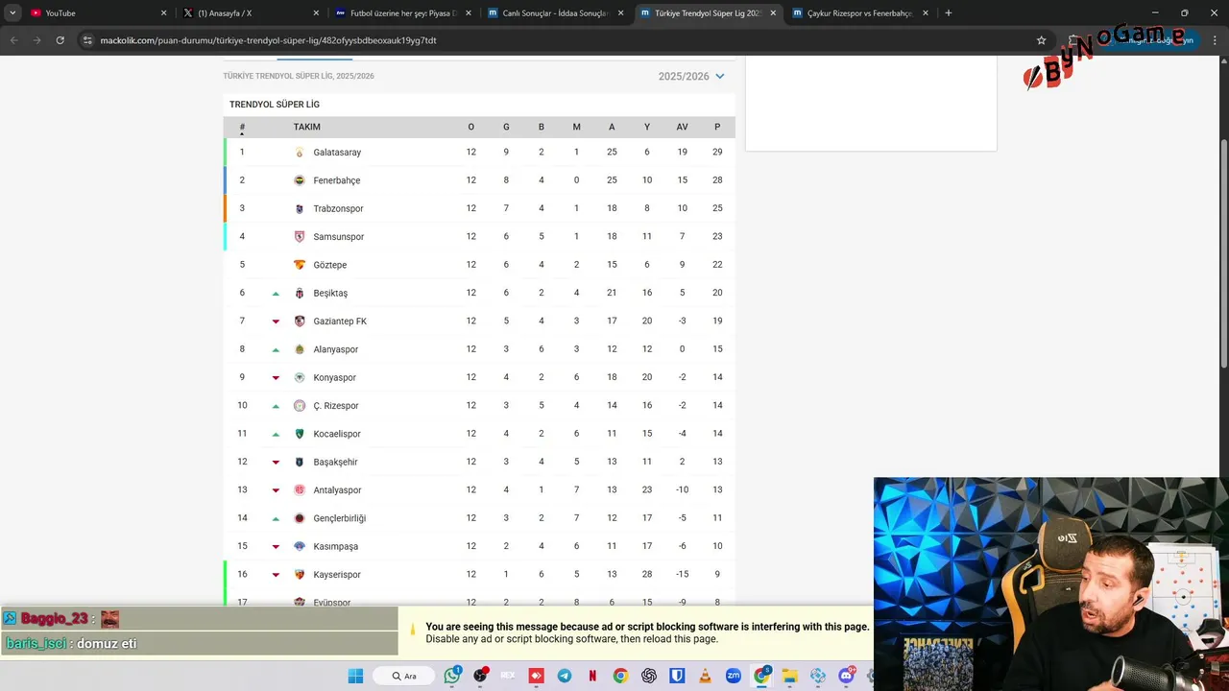Screen dimensions: 1229x691
Task: Bookmark this page with the star icon
Action: pos(1041,40)
